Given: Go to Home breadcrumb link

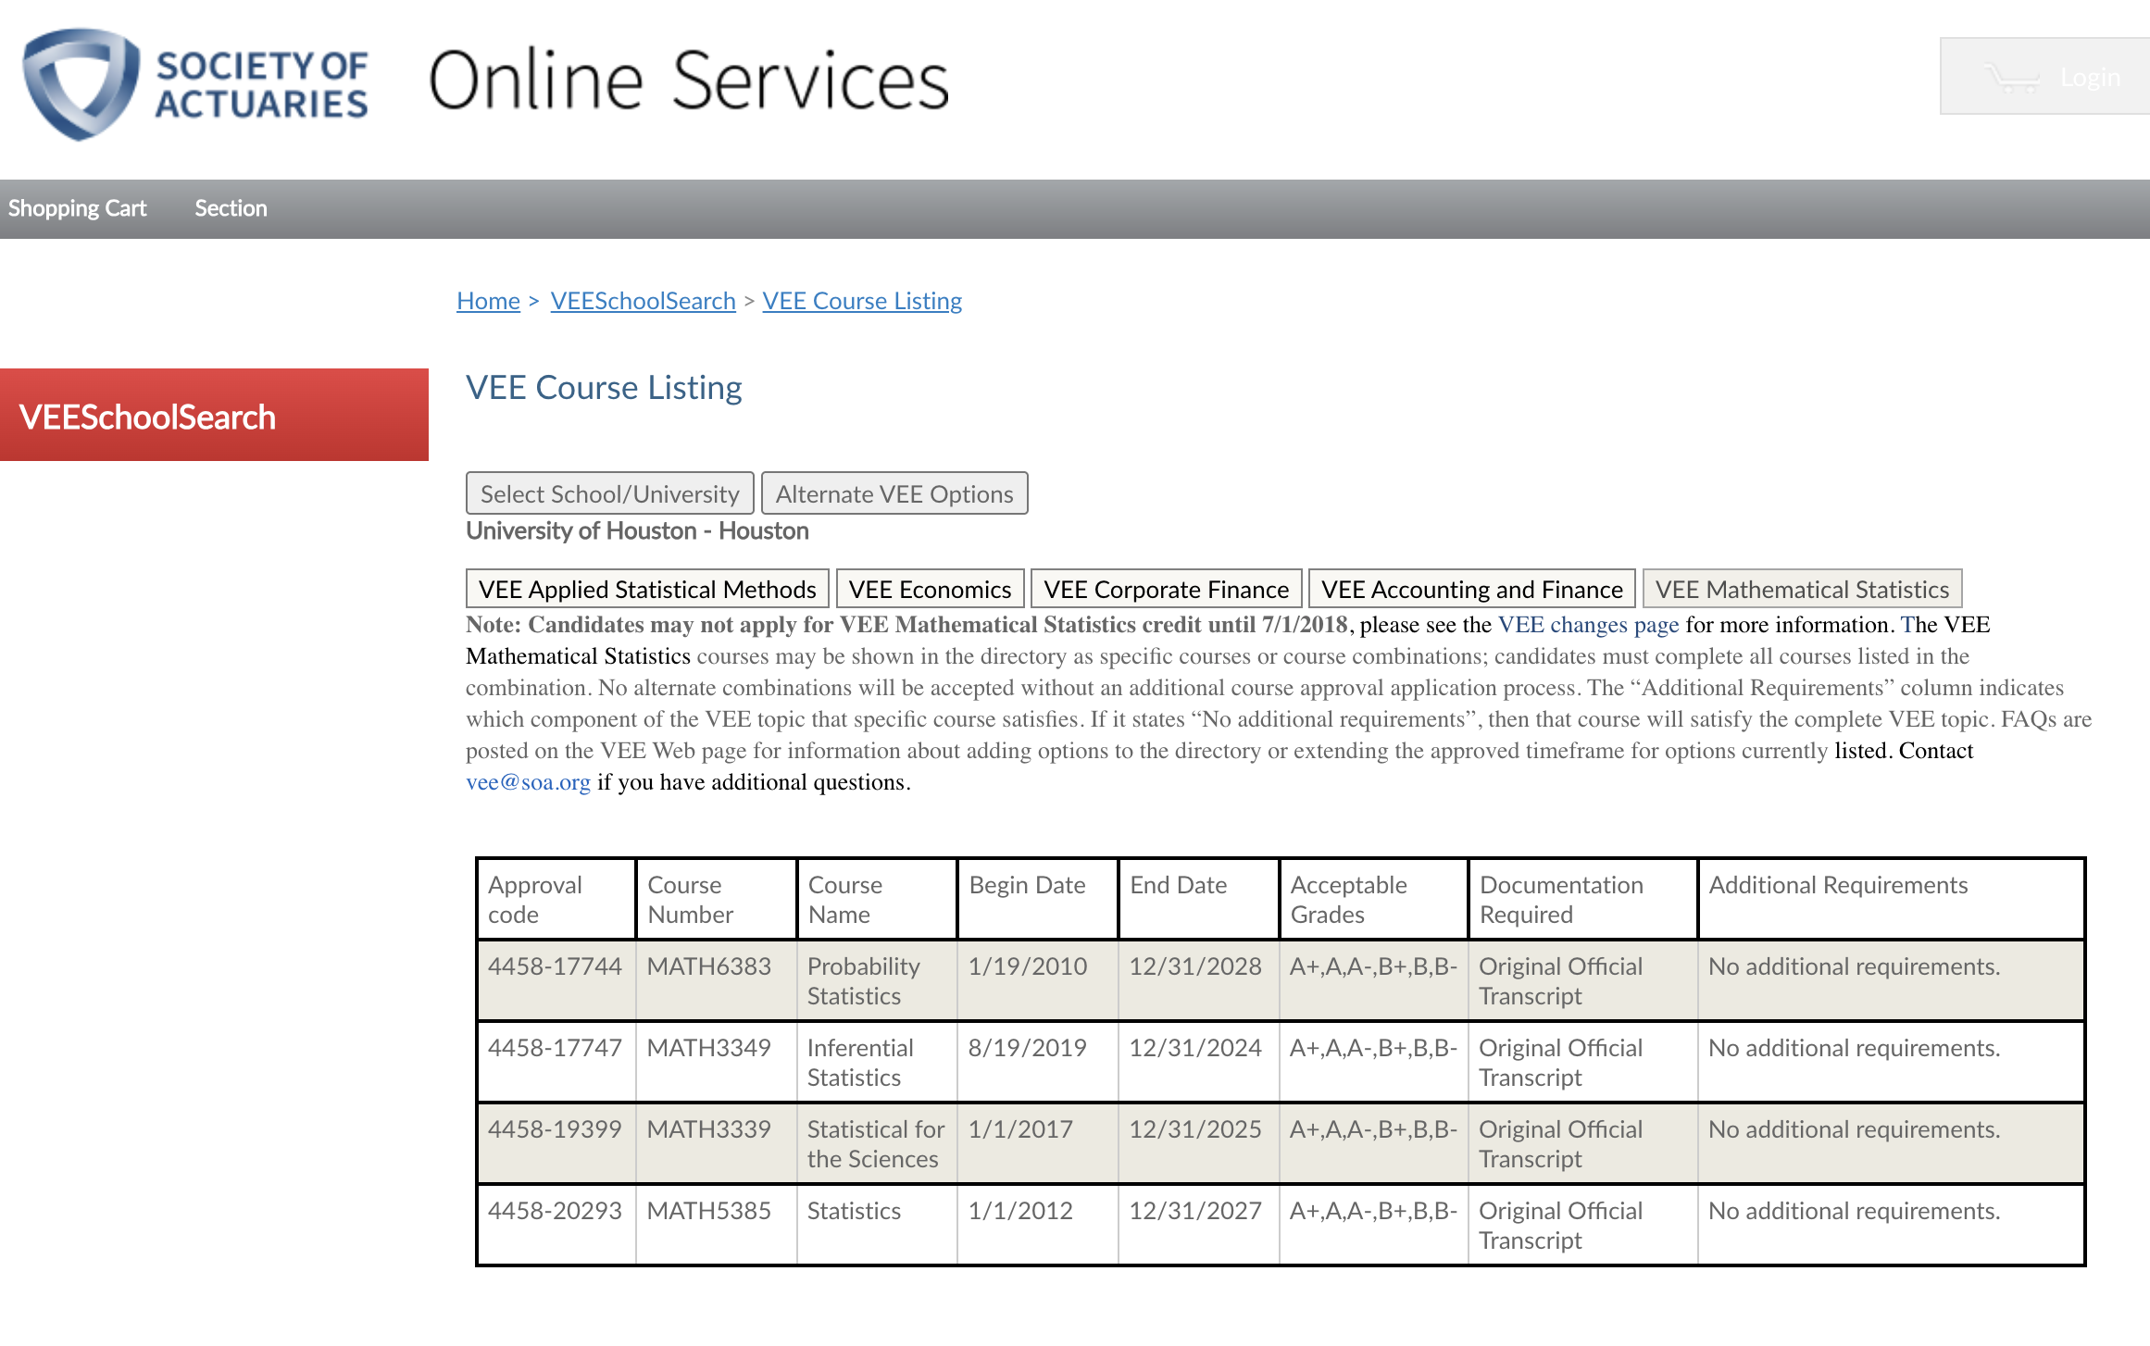Looking at the screenshot, I should [x=488, y=301].
